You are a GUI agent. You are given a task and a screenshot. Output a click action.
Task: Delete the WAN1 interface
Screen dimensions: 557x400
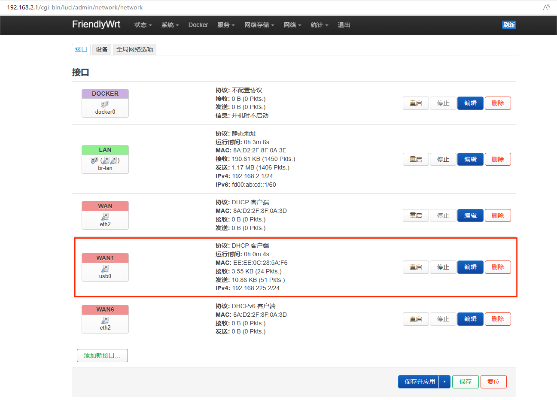tap(498, 267)
